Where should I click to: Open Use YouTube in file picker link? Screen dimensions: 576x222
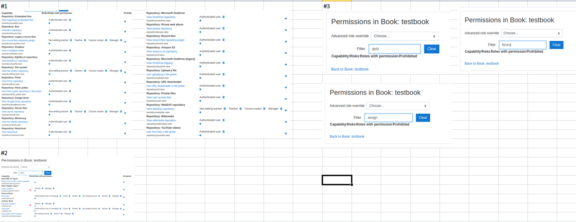point(161,132)
